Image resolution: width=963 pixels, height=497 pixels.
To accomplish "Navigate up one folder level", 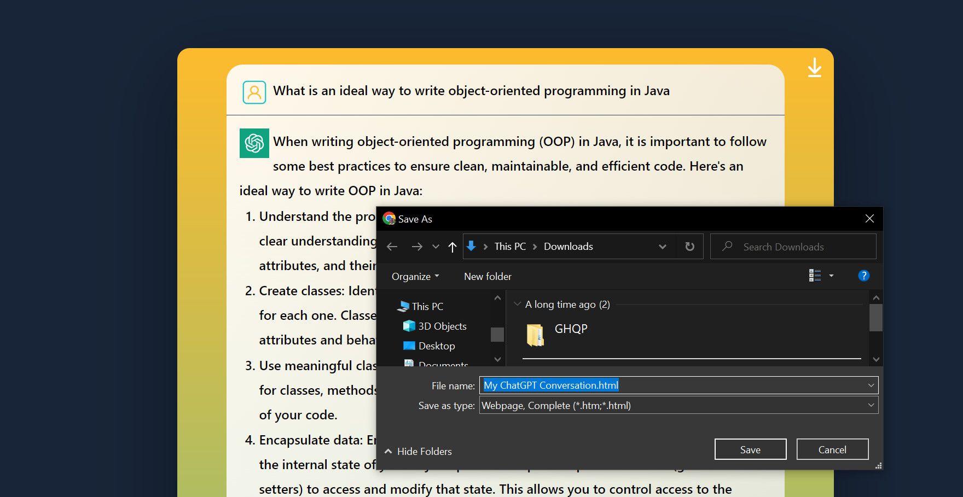I will pos(452,247).
